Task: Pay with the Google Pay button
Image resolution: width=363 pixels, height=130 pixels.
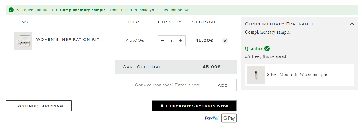Action: pyautogui.click(x=229, y=118)
